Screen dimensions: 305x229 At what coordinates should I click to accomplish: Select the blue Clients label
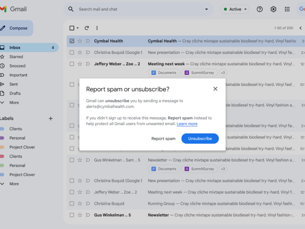(16, 129)
